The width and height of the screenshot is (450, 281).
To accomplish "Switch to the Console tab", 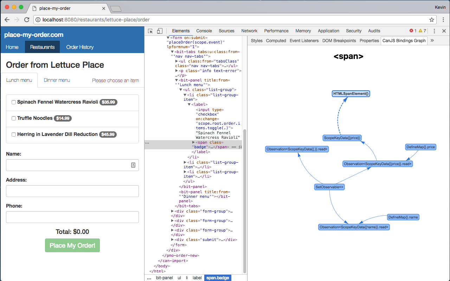I will click(x=204, y=31).
